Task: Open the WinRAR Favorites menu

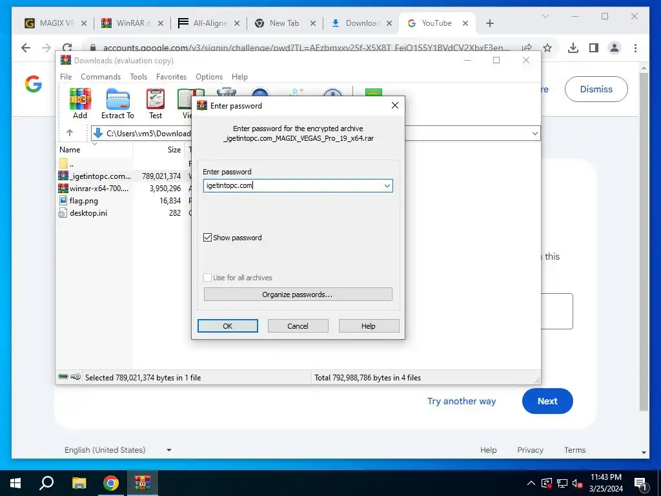Action: click(x=171, y=77)
